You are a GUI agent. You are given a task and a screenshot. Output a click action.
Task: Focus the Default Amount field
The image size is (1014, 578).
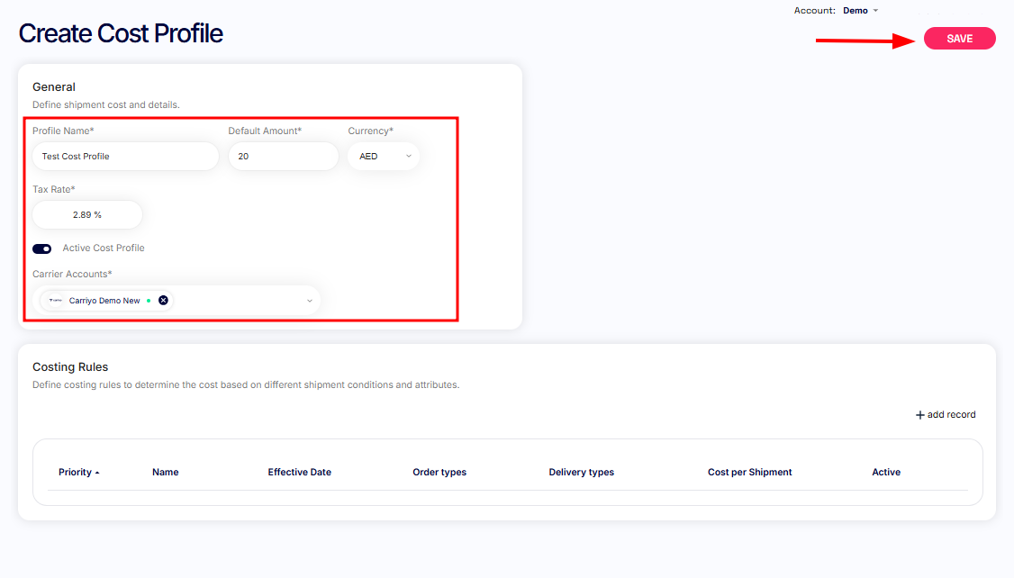(x=283, y=157)
